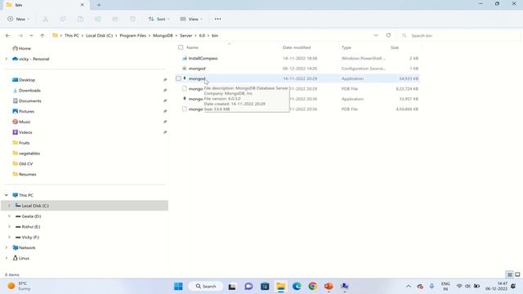Switch to details view layout icon

(510, 274)
